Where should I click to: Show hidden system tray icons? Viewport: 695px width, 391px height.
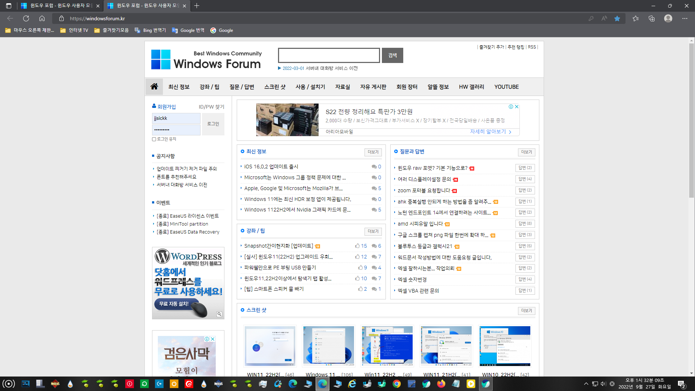point(586,384)
